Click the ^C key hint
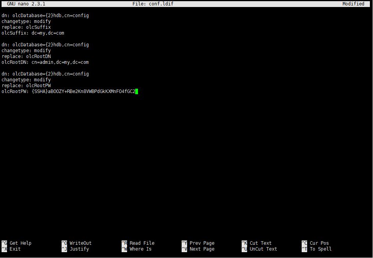This screenshot has height=258, width=373. click(x=304, y=243)
